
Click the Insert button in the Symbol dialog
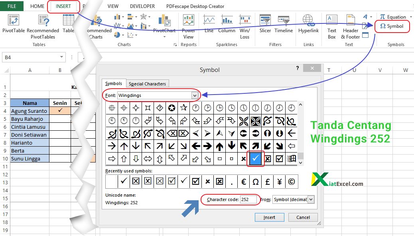tap(269, 217)
